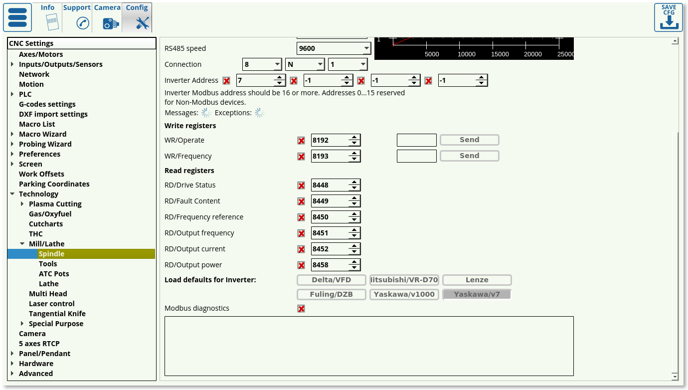Viewport: 688px width, 390px height.
Task: Open the Config tools icon
Action: pyautogui.click(x=142, y=23)
